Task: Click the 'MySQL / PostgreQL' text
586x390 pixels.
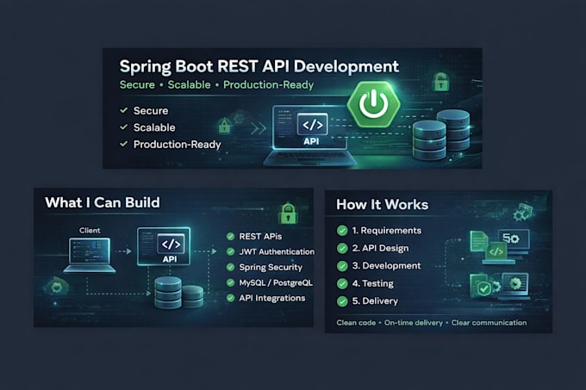Action: pos(276,282)
